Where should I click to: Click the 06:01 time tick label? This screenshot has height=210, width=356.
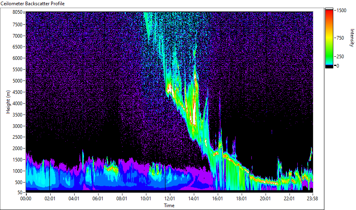pyautogui.click(x=98, y=199)
